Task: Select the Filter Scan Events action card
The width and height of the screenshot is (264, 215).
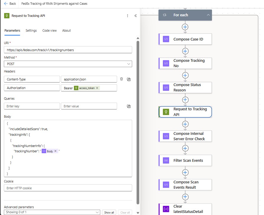Action: coord(185,161)
